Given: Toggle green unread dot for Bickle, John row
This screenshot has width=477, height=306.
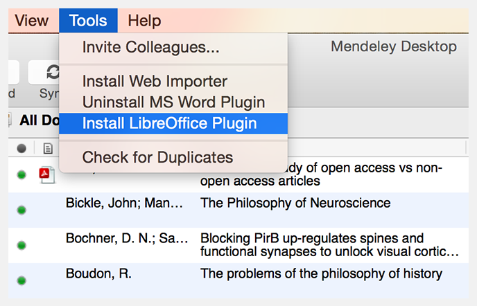Looking at the screenshot, I should (21, 210).
